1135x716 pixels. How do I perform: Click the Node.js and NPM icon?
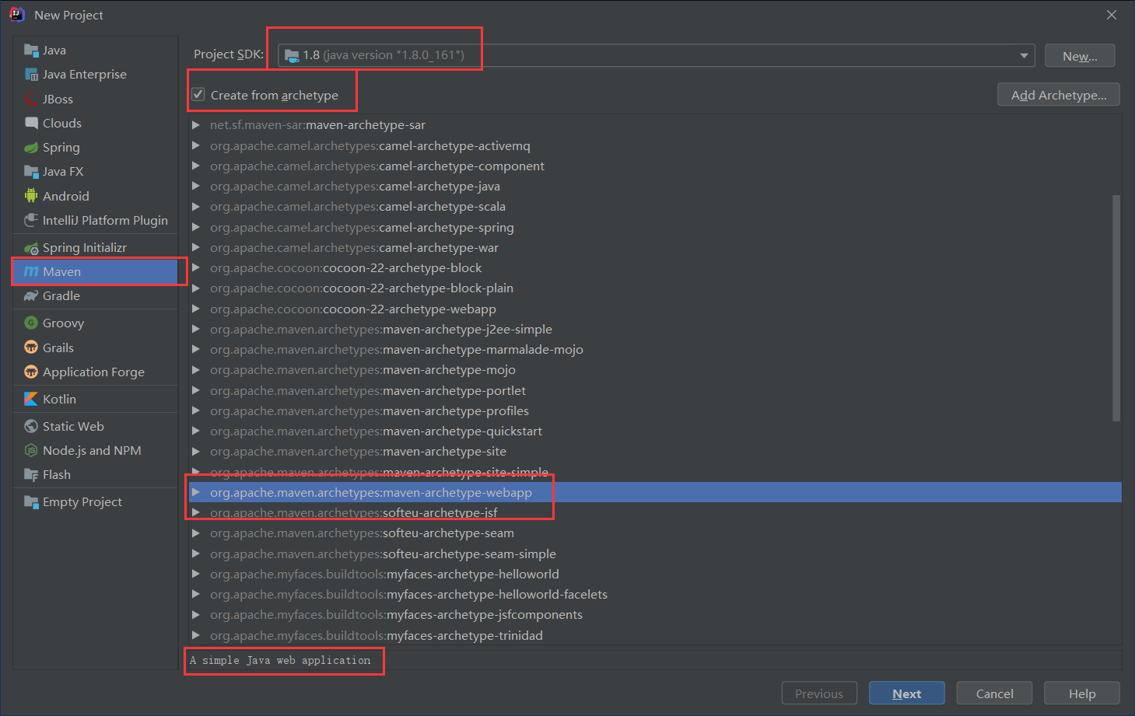(31, 450)
